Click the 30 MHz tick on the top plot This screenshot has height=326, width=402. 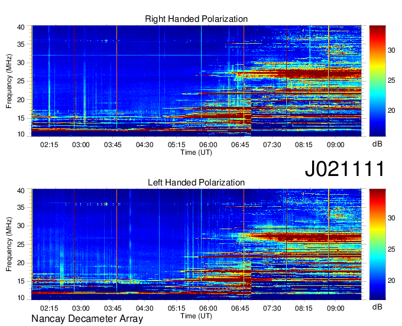pyautogui.click(x=21, y=63)
